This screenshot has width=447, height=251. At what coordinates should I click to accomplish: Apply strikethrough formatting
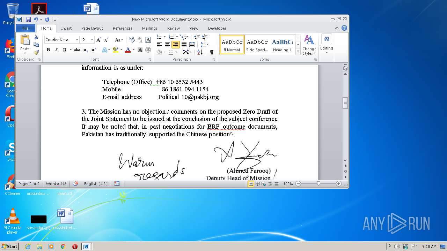point(77,50)
